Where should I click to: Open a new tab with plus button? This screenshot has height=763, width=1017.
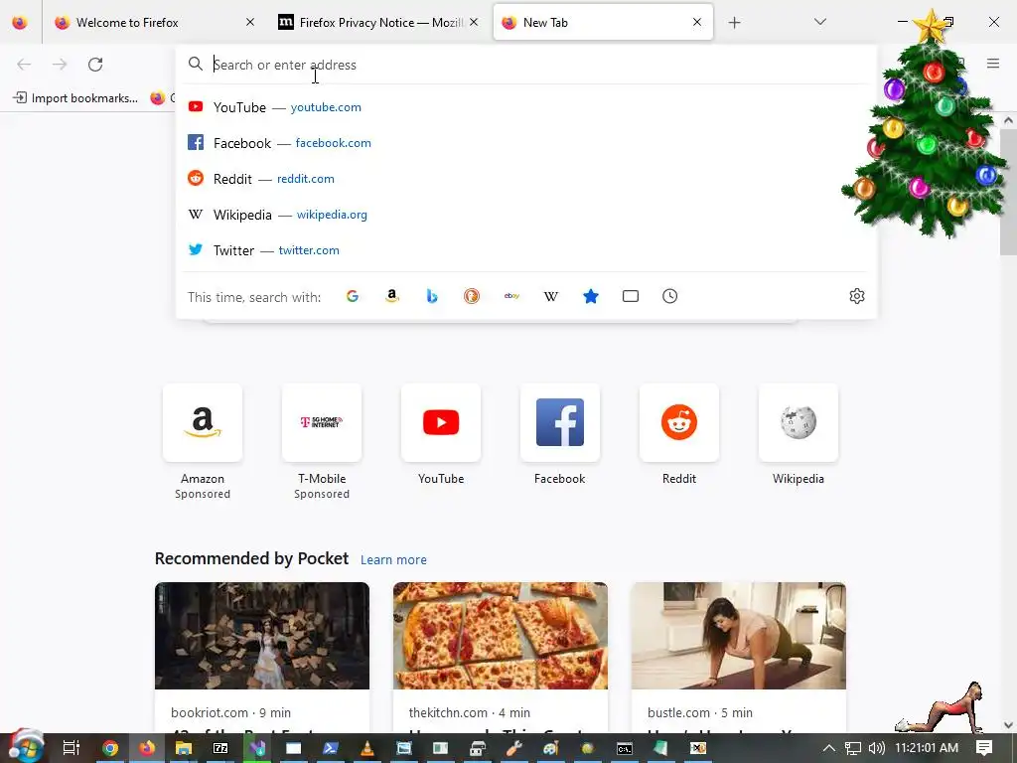pyautogui.click(x=734, y=23)
